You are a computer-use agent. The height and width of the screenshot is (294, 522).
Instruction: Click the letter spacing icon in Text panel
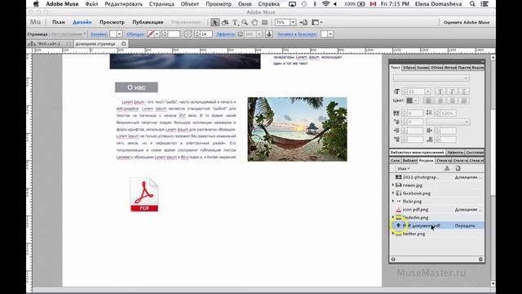coord(396,114)
